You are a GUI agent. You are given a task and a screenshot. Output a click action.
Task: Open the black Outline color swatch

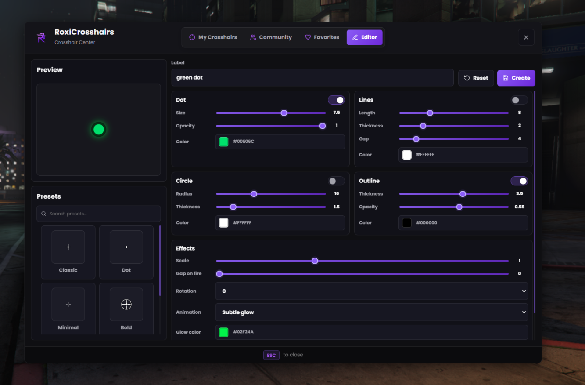click(x=407, y=223)
